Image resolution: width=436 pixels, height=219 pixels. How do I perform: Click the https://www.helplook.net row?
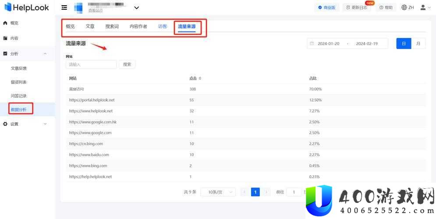coord(245,111)
